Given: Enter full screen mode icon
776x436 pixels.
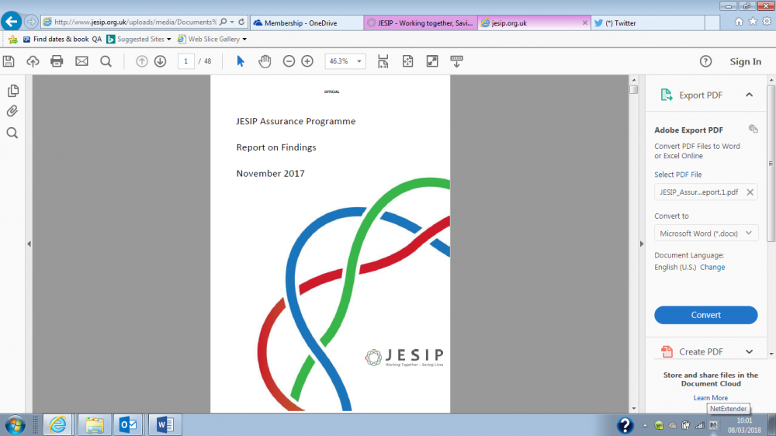Looking at the screenshot, I should pos(432,61).
